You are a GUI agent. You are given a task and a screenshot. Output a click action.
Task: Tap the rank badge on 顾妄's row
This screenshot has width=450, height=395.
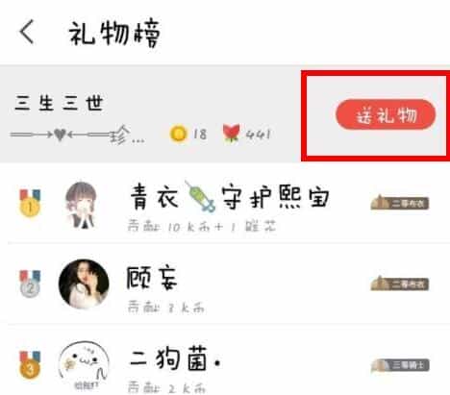tap(400, 284)
